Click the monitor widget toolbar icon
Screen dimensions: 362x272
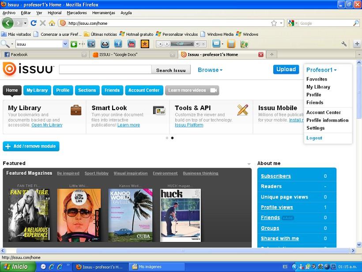pos(91,44)
